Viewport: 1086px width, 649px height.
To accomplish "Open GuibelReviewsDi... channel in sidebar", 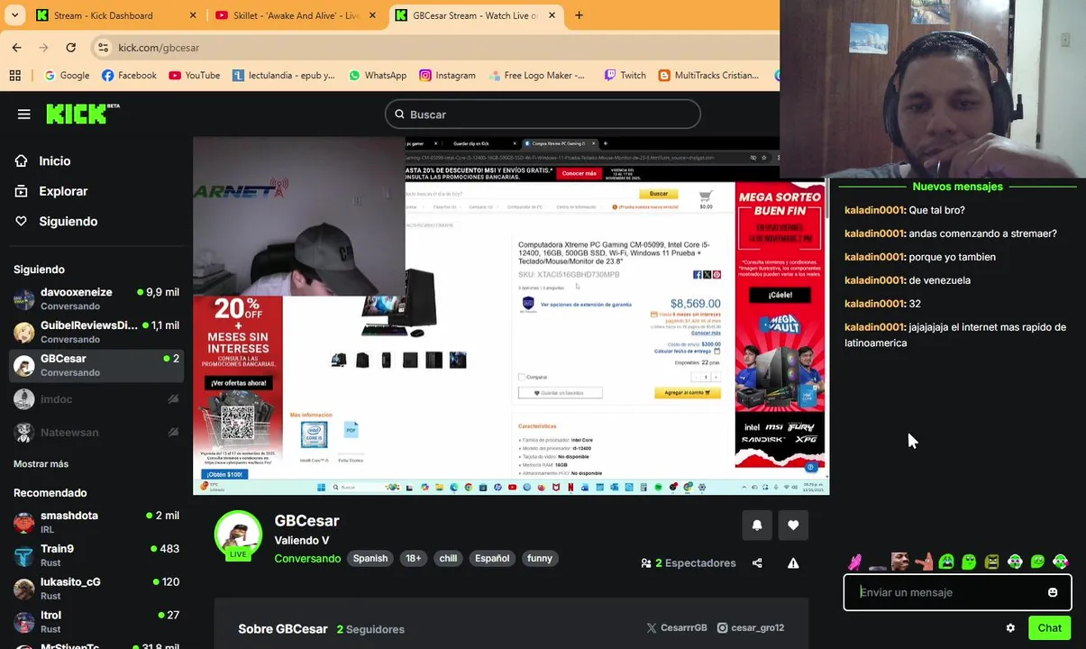I will (x=96, y=332).
